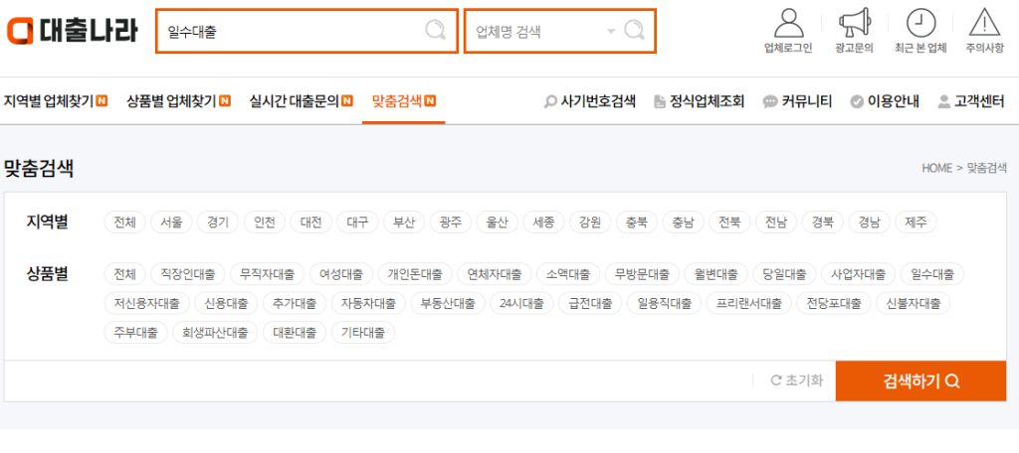Select 부동산대출 product filter
Screen dimensions: 1019x453
click(x=448, y=303)
